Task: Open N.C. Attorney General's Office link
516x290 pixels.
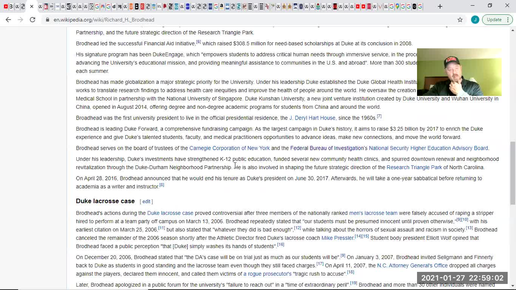Action: (x=412, y=265)
